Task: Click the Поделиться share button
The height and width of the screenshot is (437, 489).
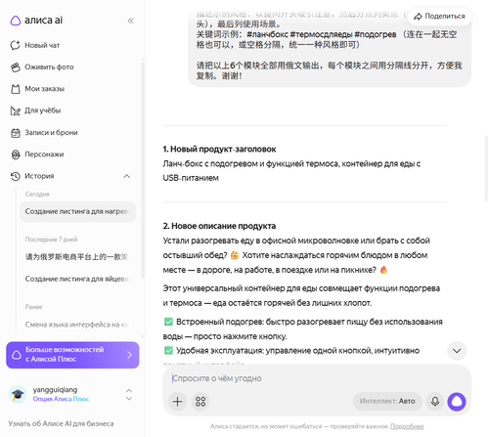Action: pos(439,17)
